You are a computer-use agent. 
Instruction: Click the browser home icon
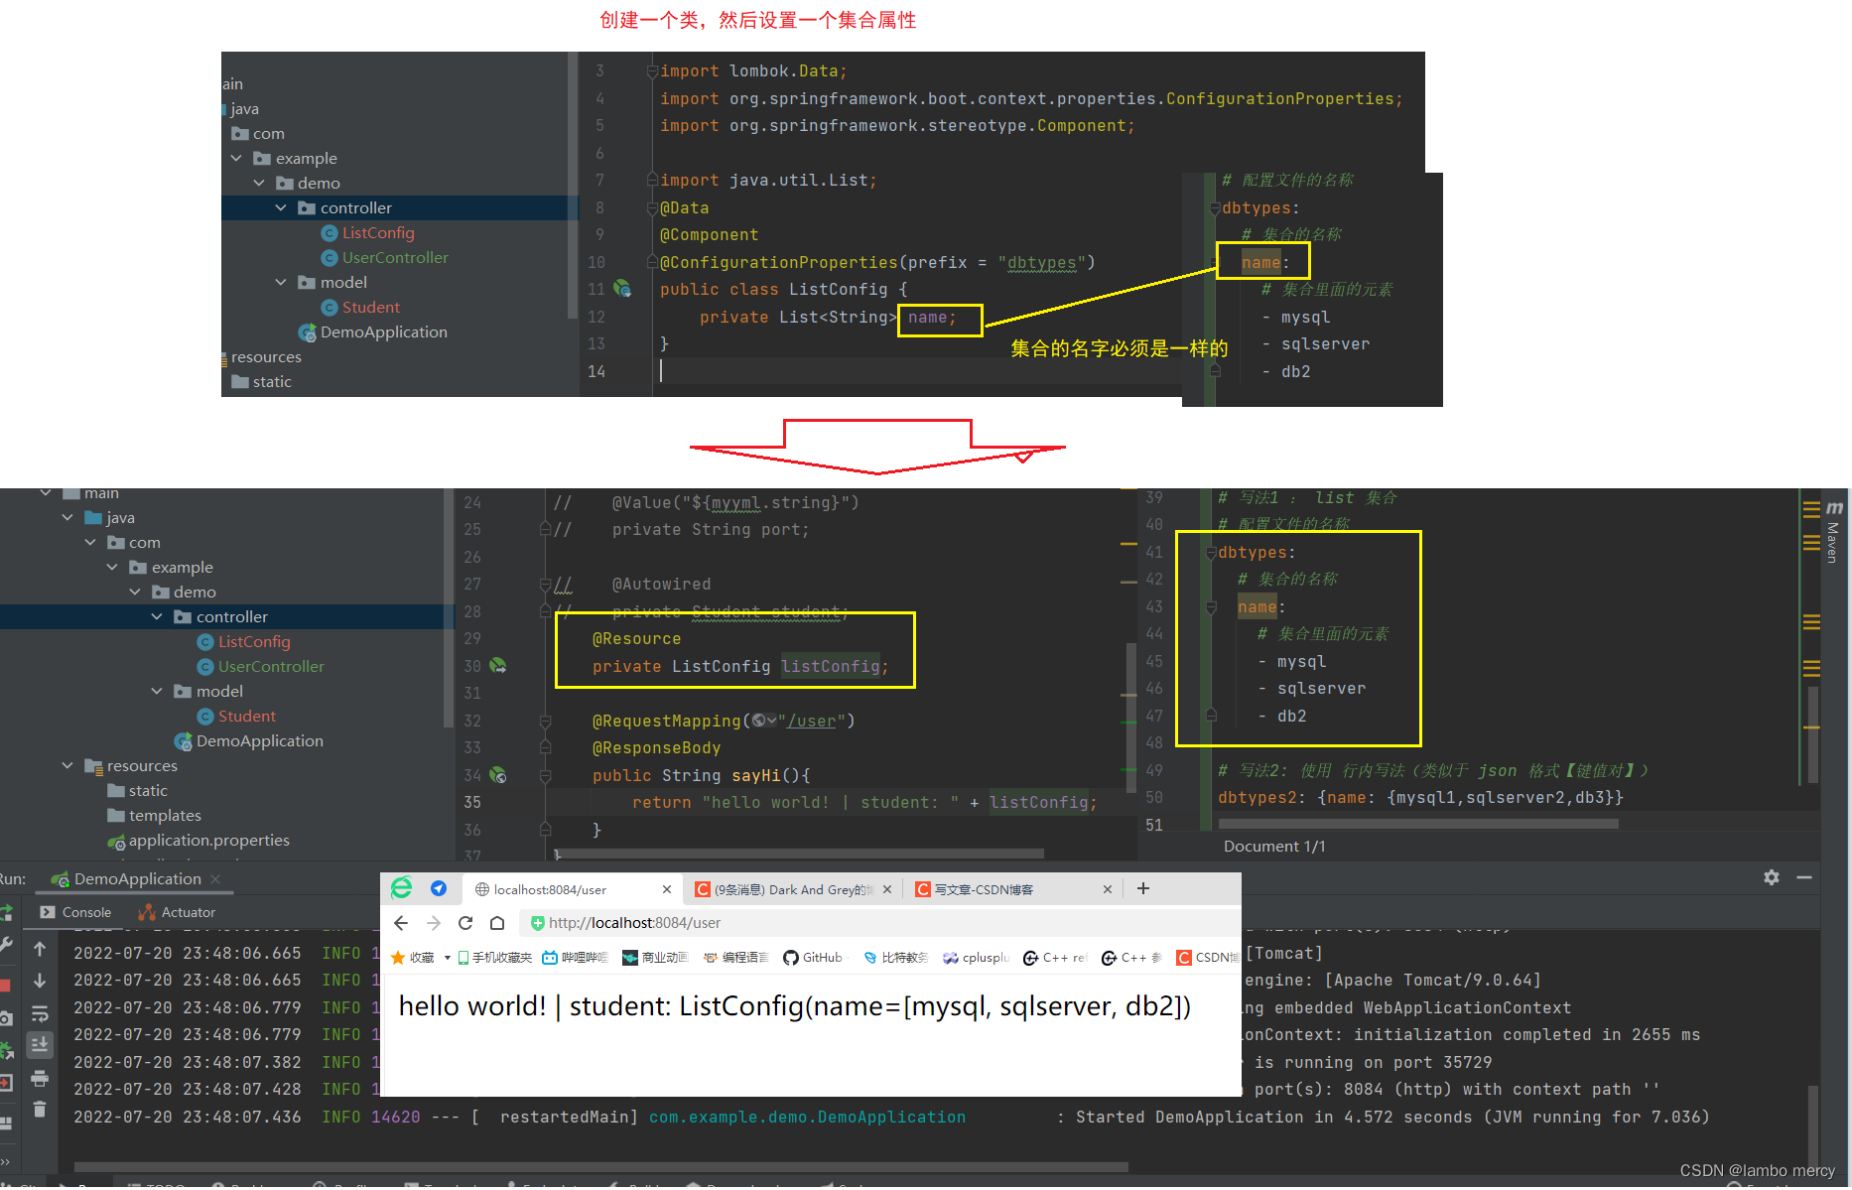(497, 923)
